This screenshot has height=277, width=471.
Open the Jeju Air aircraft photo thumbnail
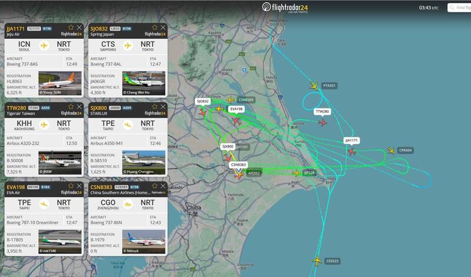click(60, 83)
